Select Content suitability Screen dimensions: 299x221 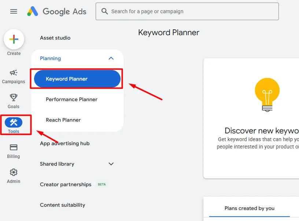[62, 205]
